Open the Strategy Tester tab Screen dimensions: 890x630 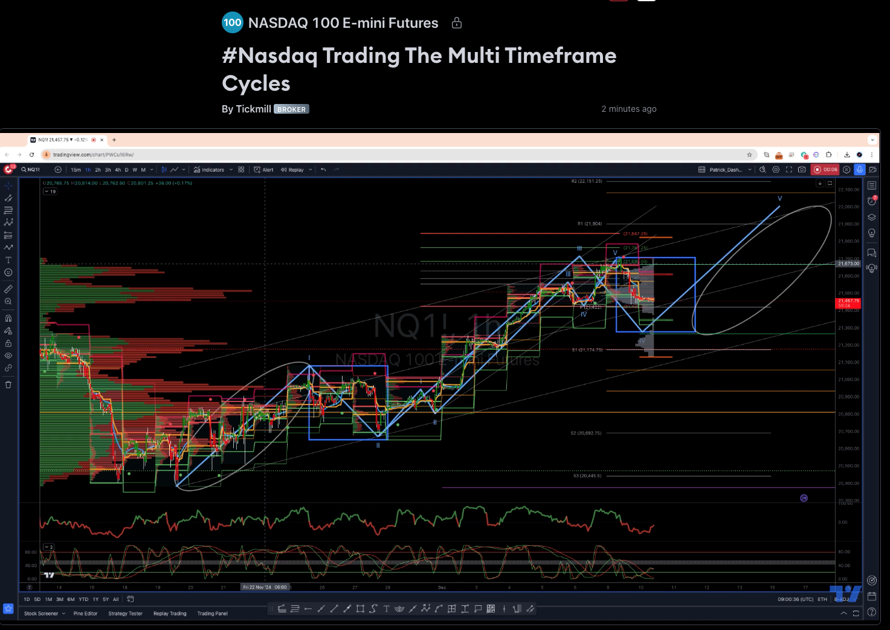tap(126, 614)
